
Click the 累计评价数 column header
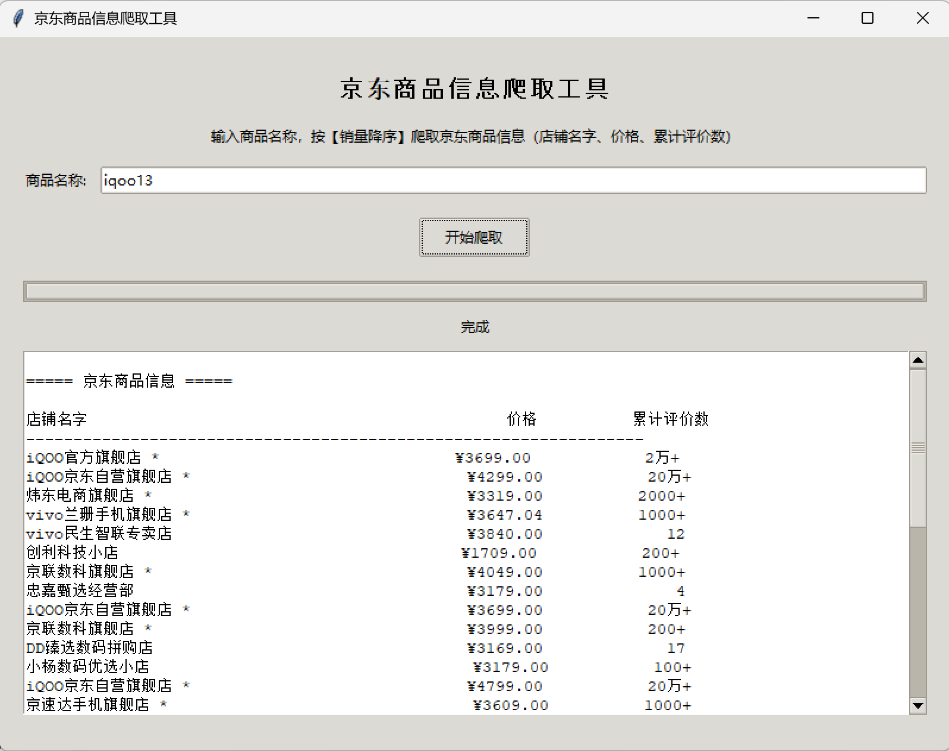(x=671, y=419)
